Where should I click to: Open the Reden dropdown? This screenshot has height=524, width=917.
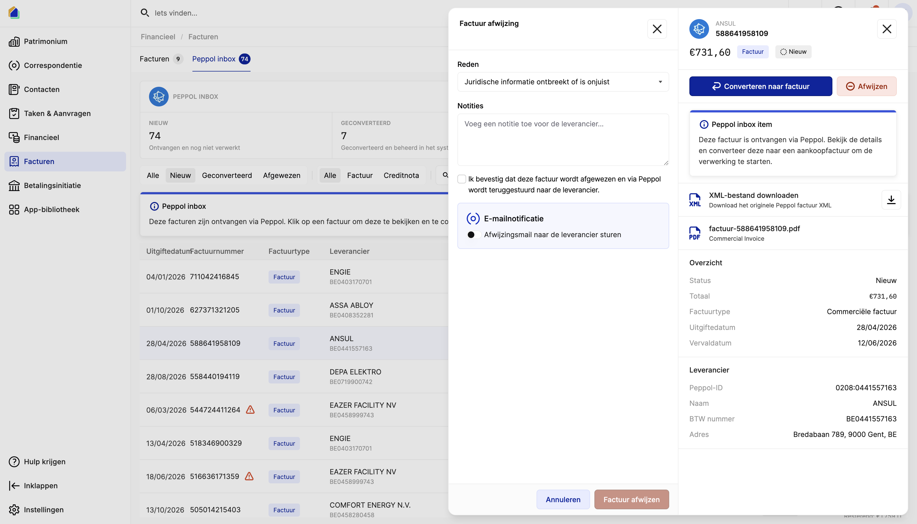pyautogui.click(x=563, y=82)
